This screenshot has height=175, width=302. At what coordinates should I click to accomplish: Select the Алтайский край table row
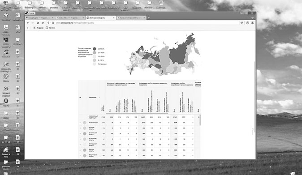click(x=139, y=123)
